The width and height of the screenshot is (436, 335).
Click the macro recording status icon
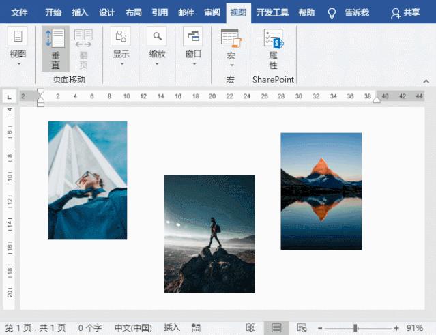(196, 328)
